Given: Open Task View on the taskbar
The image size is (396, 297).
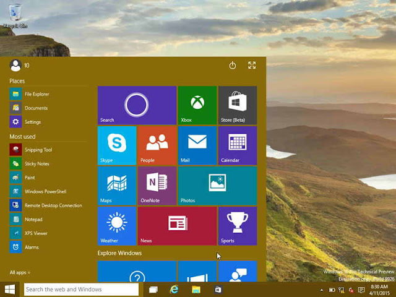Looking at the screenshot, I should tap(153, 290).
